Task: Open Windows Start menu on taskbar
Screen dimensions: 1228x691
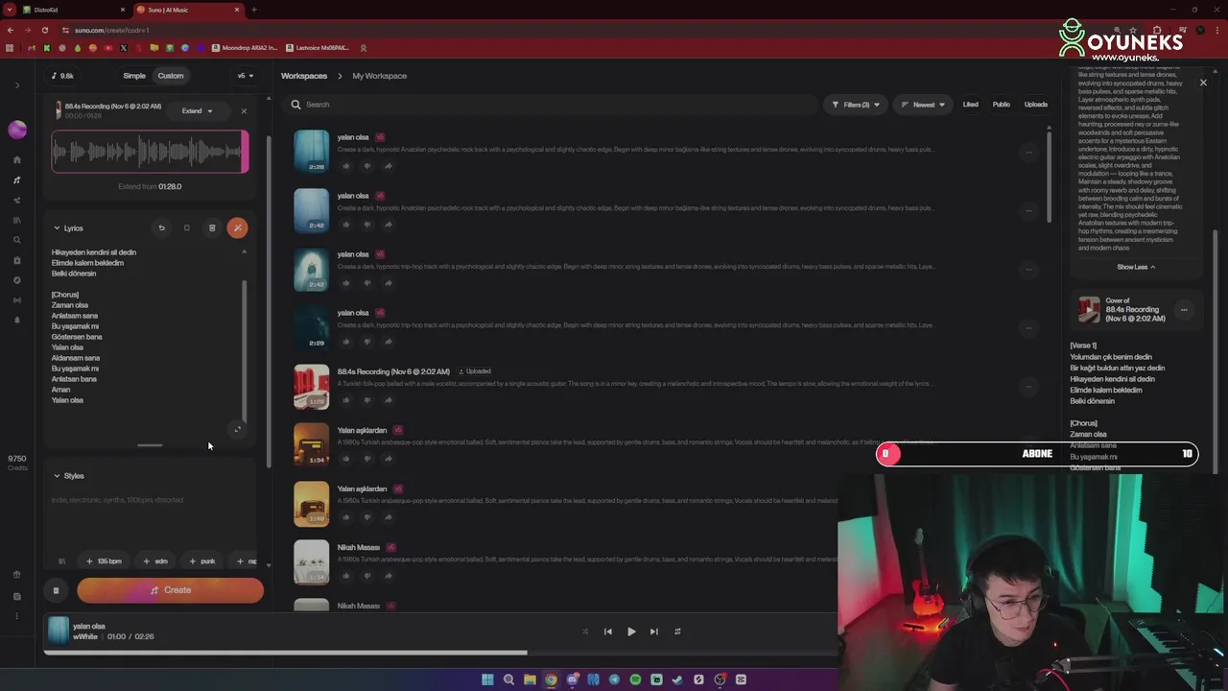Action: point(487,679)
